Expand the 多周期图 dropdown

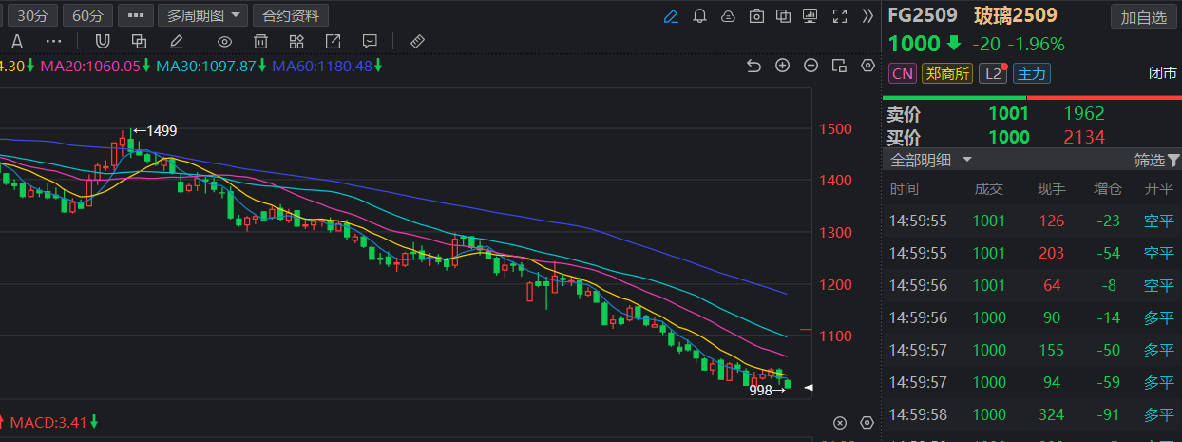coord(203,16)
